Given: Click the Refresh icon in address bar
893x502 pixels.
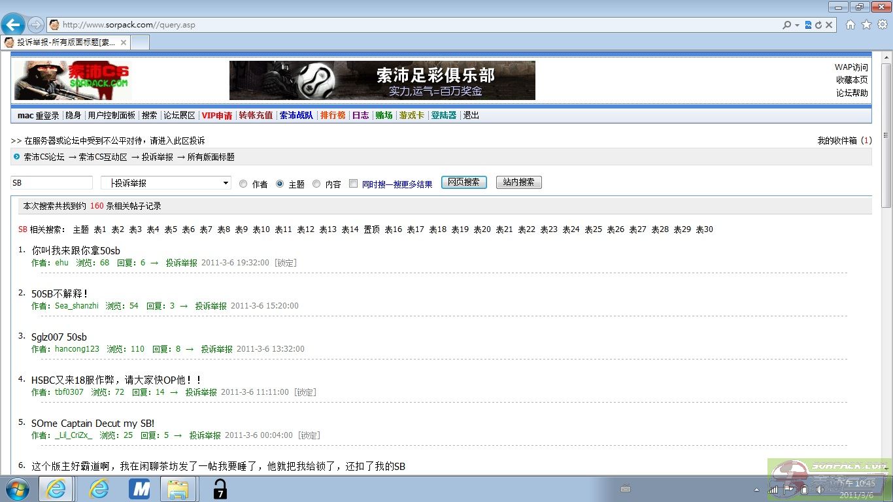Looking at the screenshot, I should [818, 25].
